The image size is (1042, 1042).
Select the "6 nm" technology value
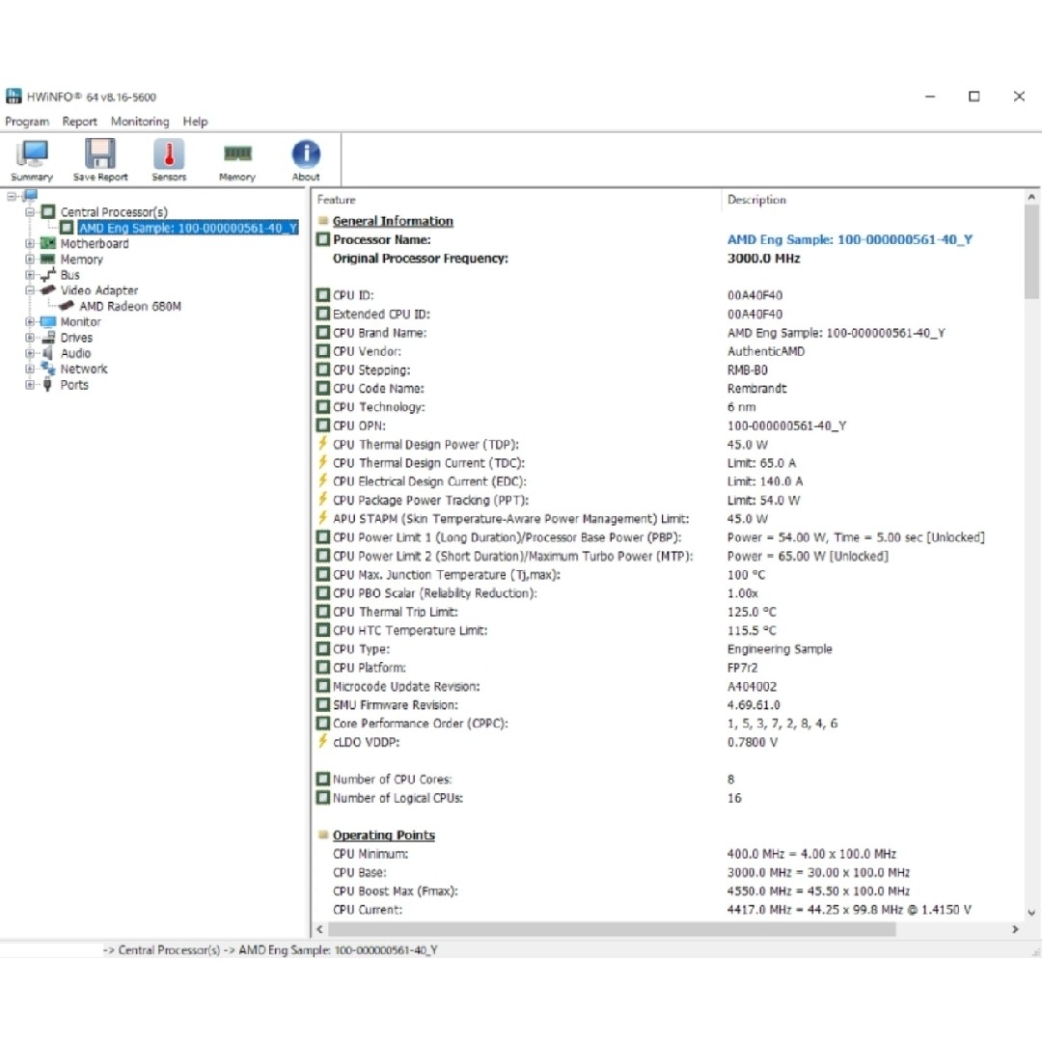coord(742,407)
